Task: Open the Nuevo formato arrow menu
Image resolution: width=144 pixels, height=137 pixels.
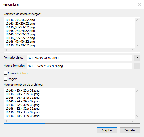Action: tap(137, 66)
